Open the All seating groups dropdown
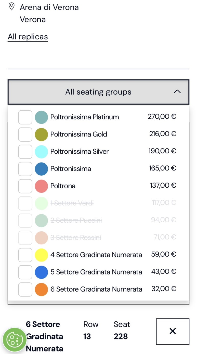This screenshot has width=197, height=354. coord(98,92)
